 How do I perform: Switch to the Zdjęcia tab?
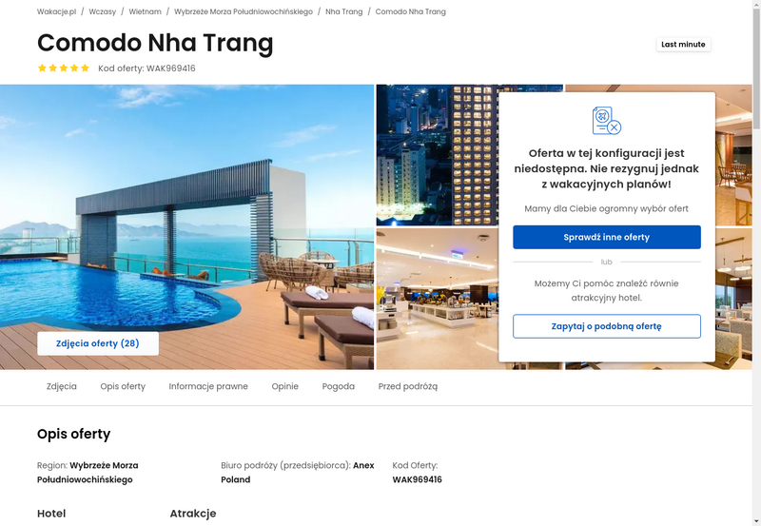[62, 386]
